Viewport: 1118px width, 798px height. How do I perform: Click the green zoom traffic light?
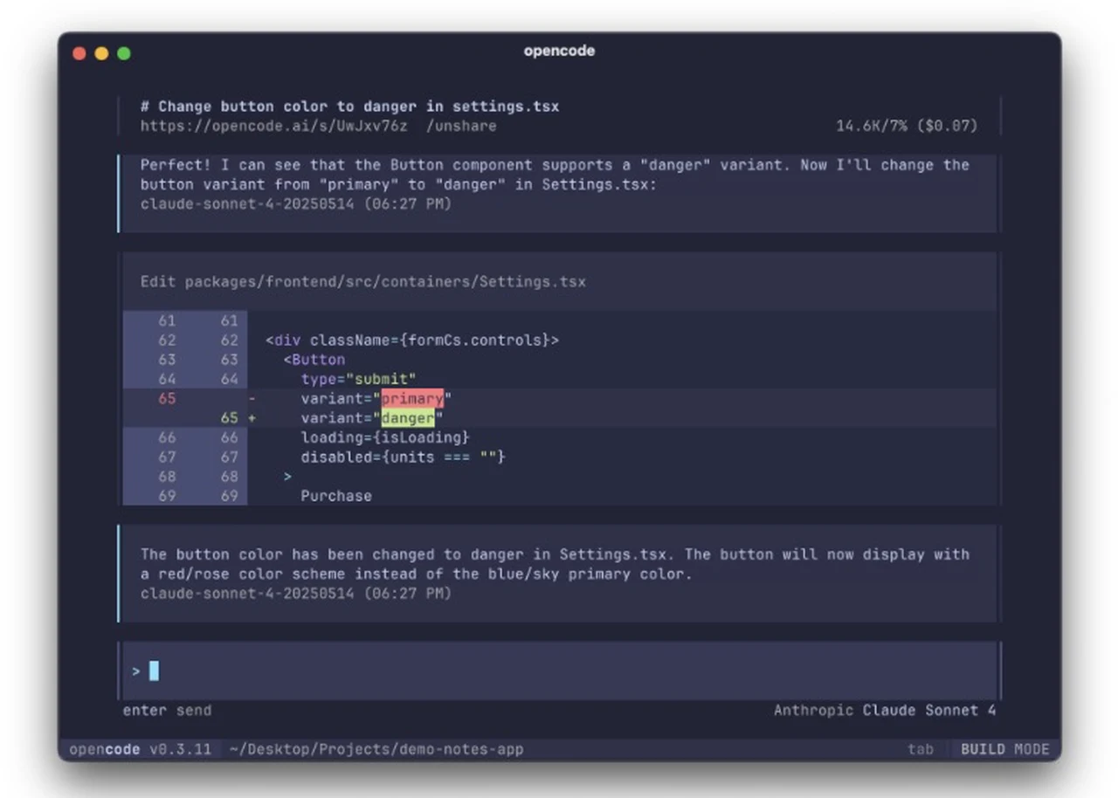pyautogui.click(x=124, y=53)
